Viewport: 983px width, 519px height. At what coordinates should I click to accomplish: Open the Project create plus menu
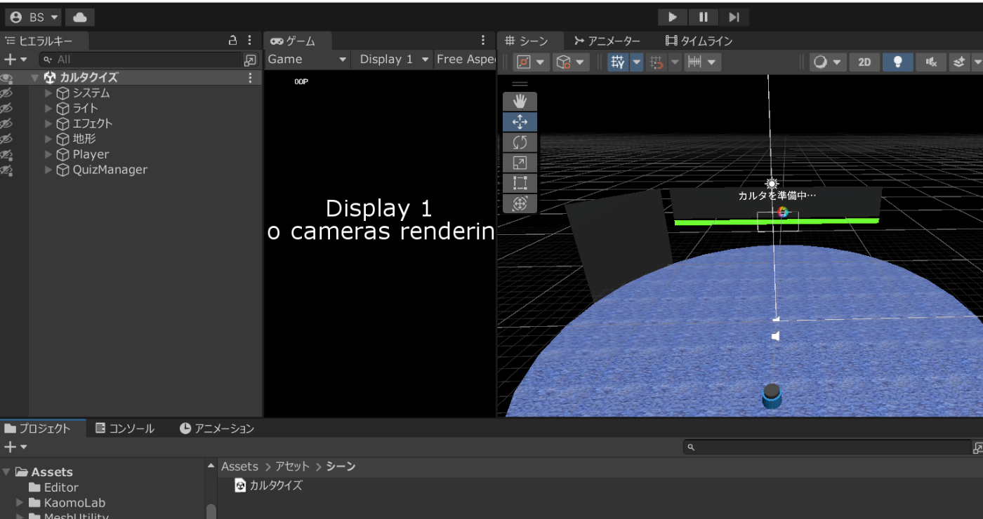(15, 447)
